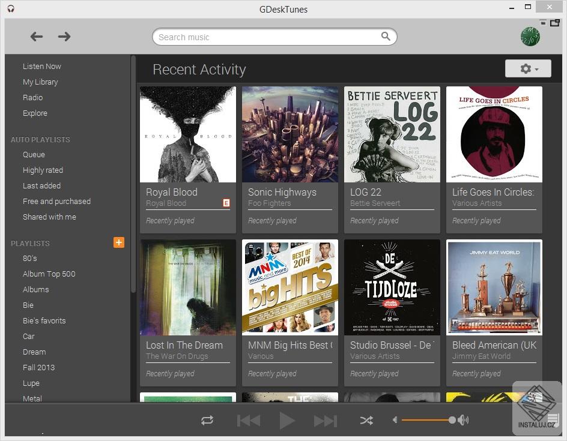Open Shared with me

(49, 217)
